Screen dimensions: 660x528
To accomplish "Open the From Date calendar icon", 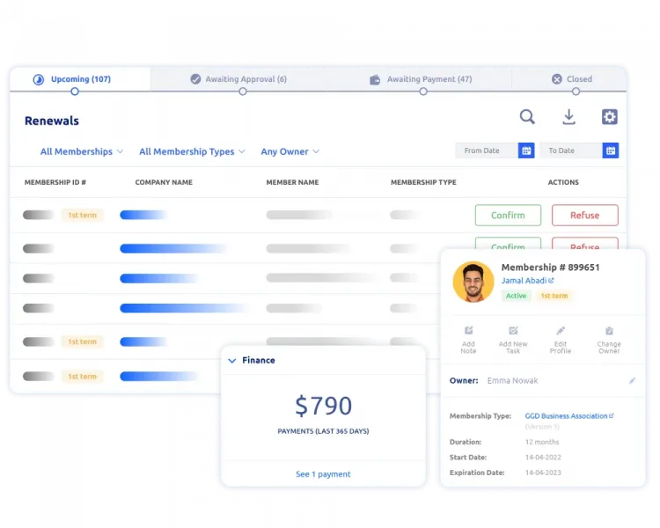I will point(526,150).
